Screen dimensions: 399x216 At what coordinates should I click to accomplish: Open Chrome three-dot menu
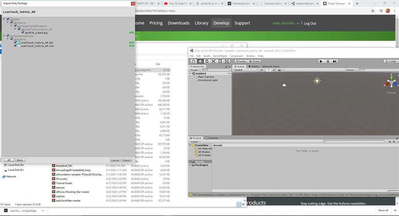click(395, 11)
